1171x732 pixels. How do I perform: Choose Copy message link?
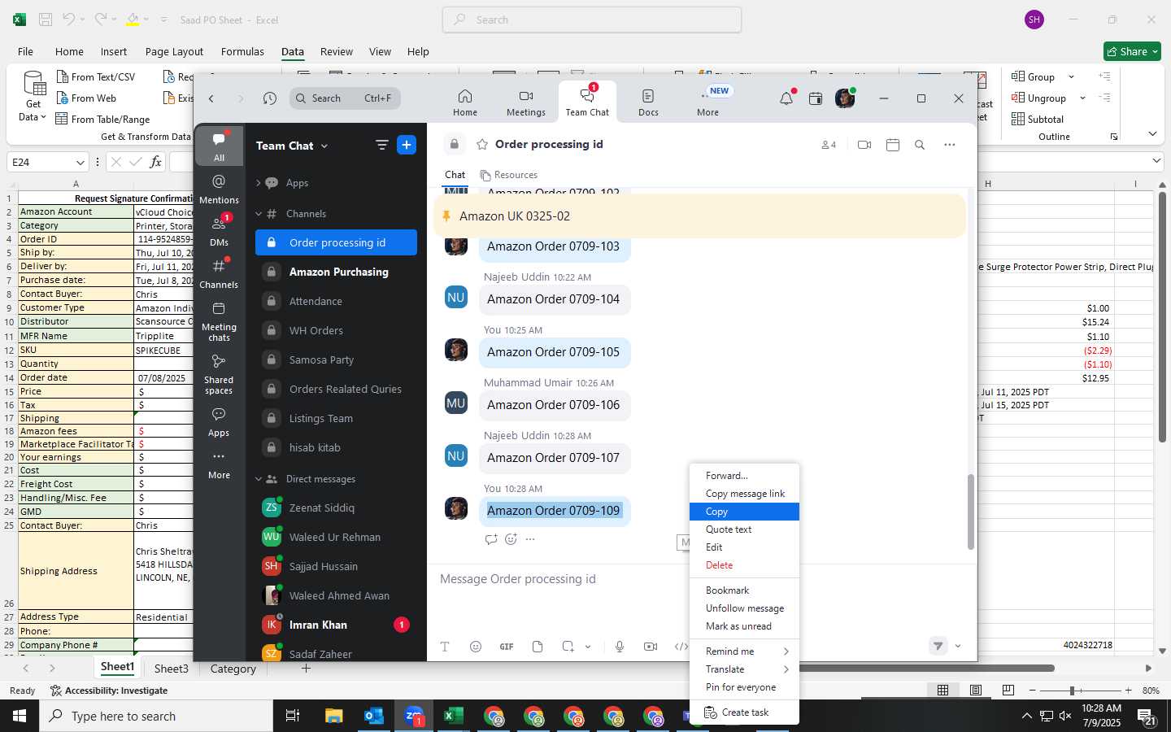pos(744,494)
